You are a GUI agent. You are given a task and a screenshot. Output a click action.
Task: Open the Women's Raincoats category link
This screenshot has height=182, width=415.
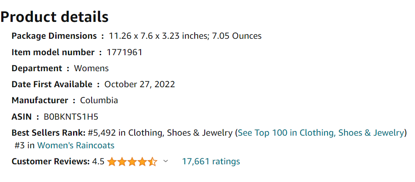tap(76, 145)
